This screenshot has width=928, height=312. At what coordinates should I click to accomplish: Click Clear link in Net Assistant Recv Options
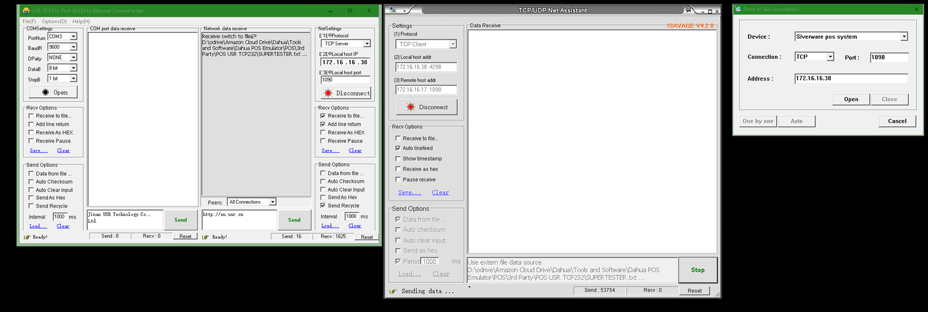coord(440,193)
